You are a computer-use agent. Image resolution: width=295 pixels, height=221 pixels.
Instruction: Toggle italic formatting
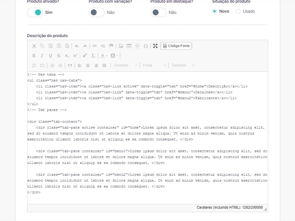[x=42, y=56]
